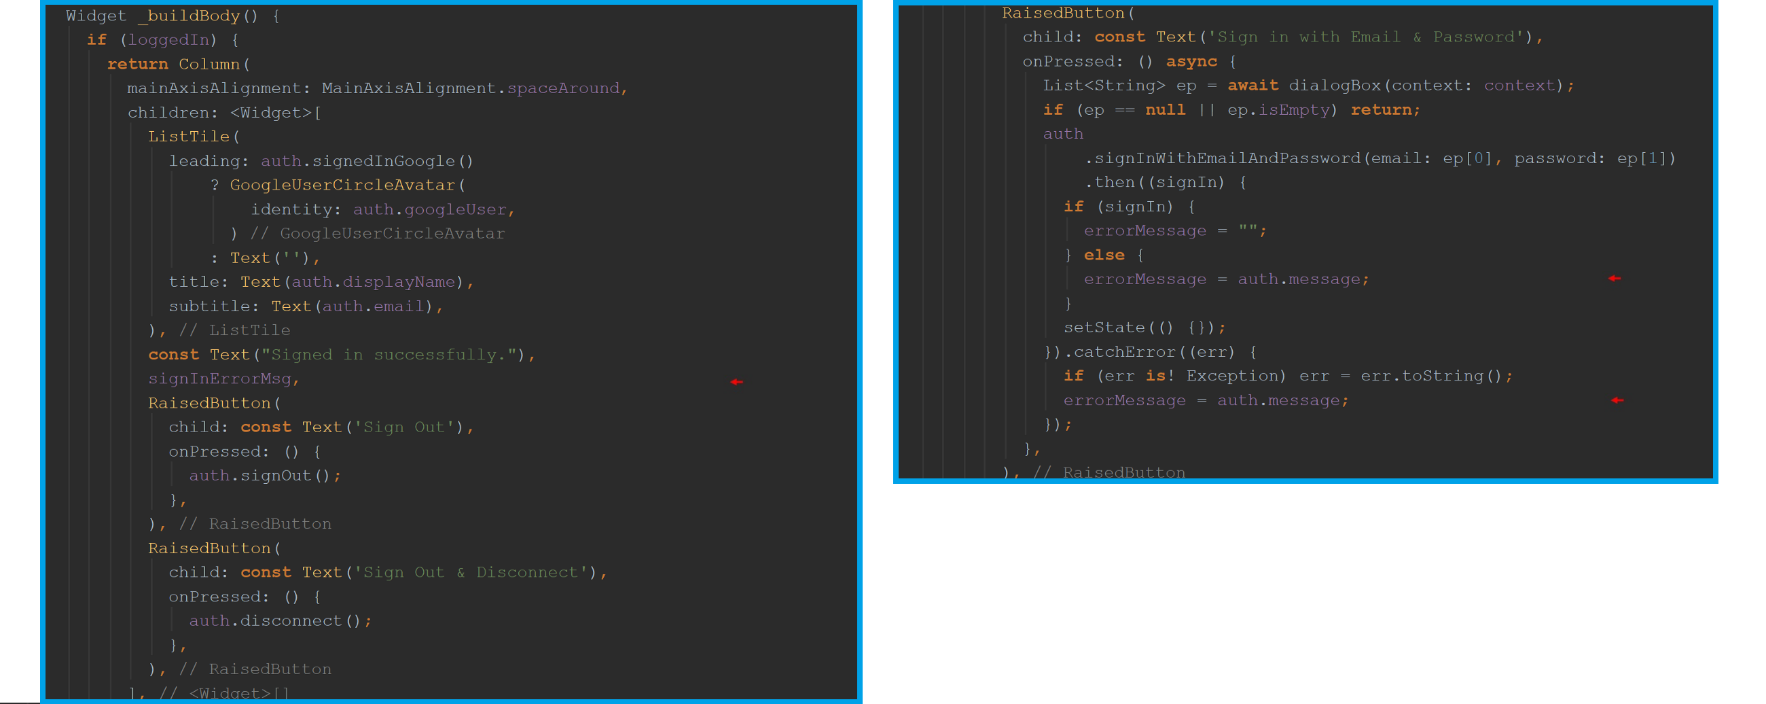This screenshot has height=704, width=1766.
Task: Click the '} else {' line
Action: 1104,256
